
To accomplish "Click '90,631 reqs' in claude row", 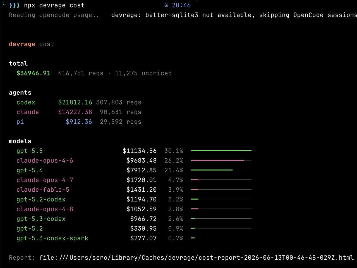I will pos(120,112).
